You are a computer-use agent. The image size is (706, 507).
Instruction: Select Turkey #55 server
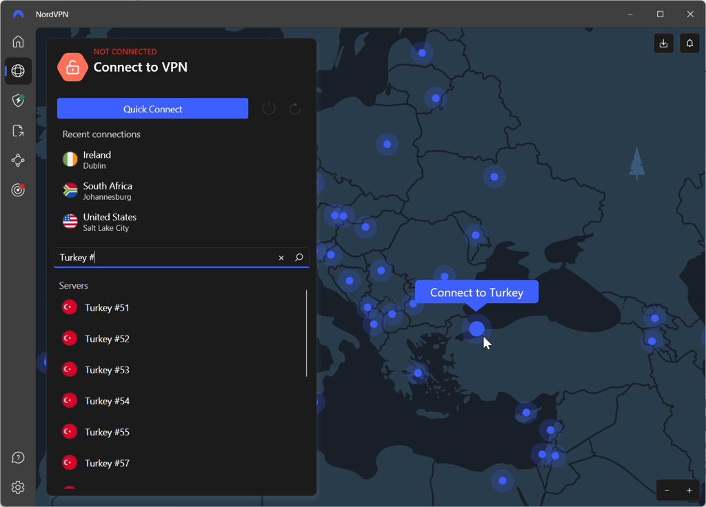[180, 432]
